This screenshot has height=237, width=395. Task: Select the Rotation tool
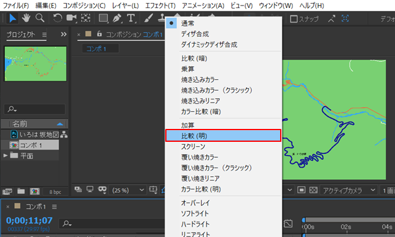tap(57, 18)
